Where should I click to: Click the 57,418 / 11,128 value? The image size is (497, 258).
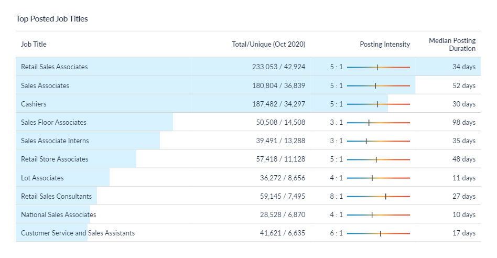(x=280, y=159)
